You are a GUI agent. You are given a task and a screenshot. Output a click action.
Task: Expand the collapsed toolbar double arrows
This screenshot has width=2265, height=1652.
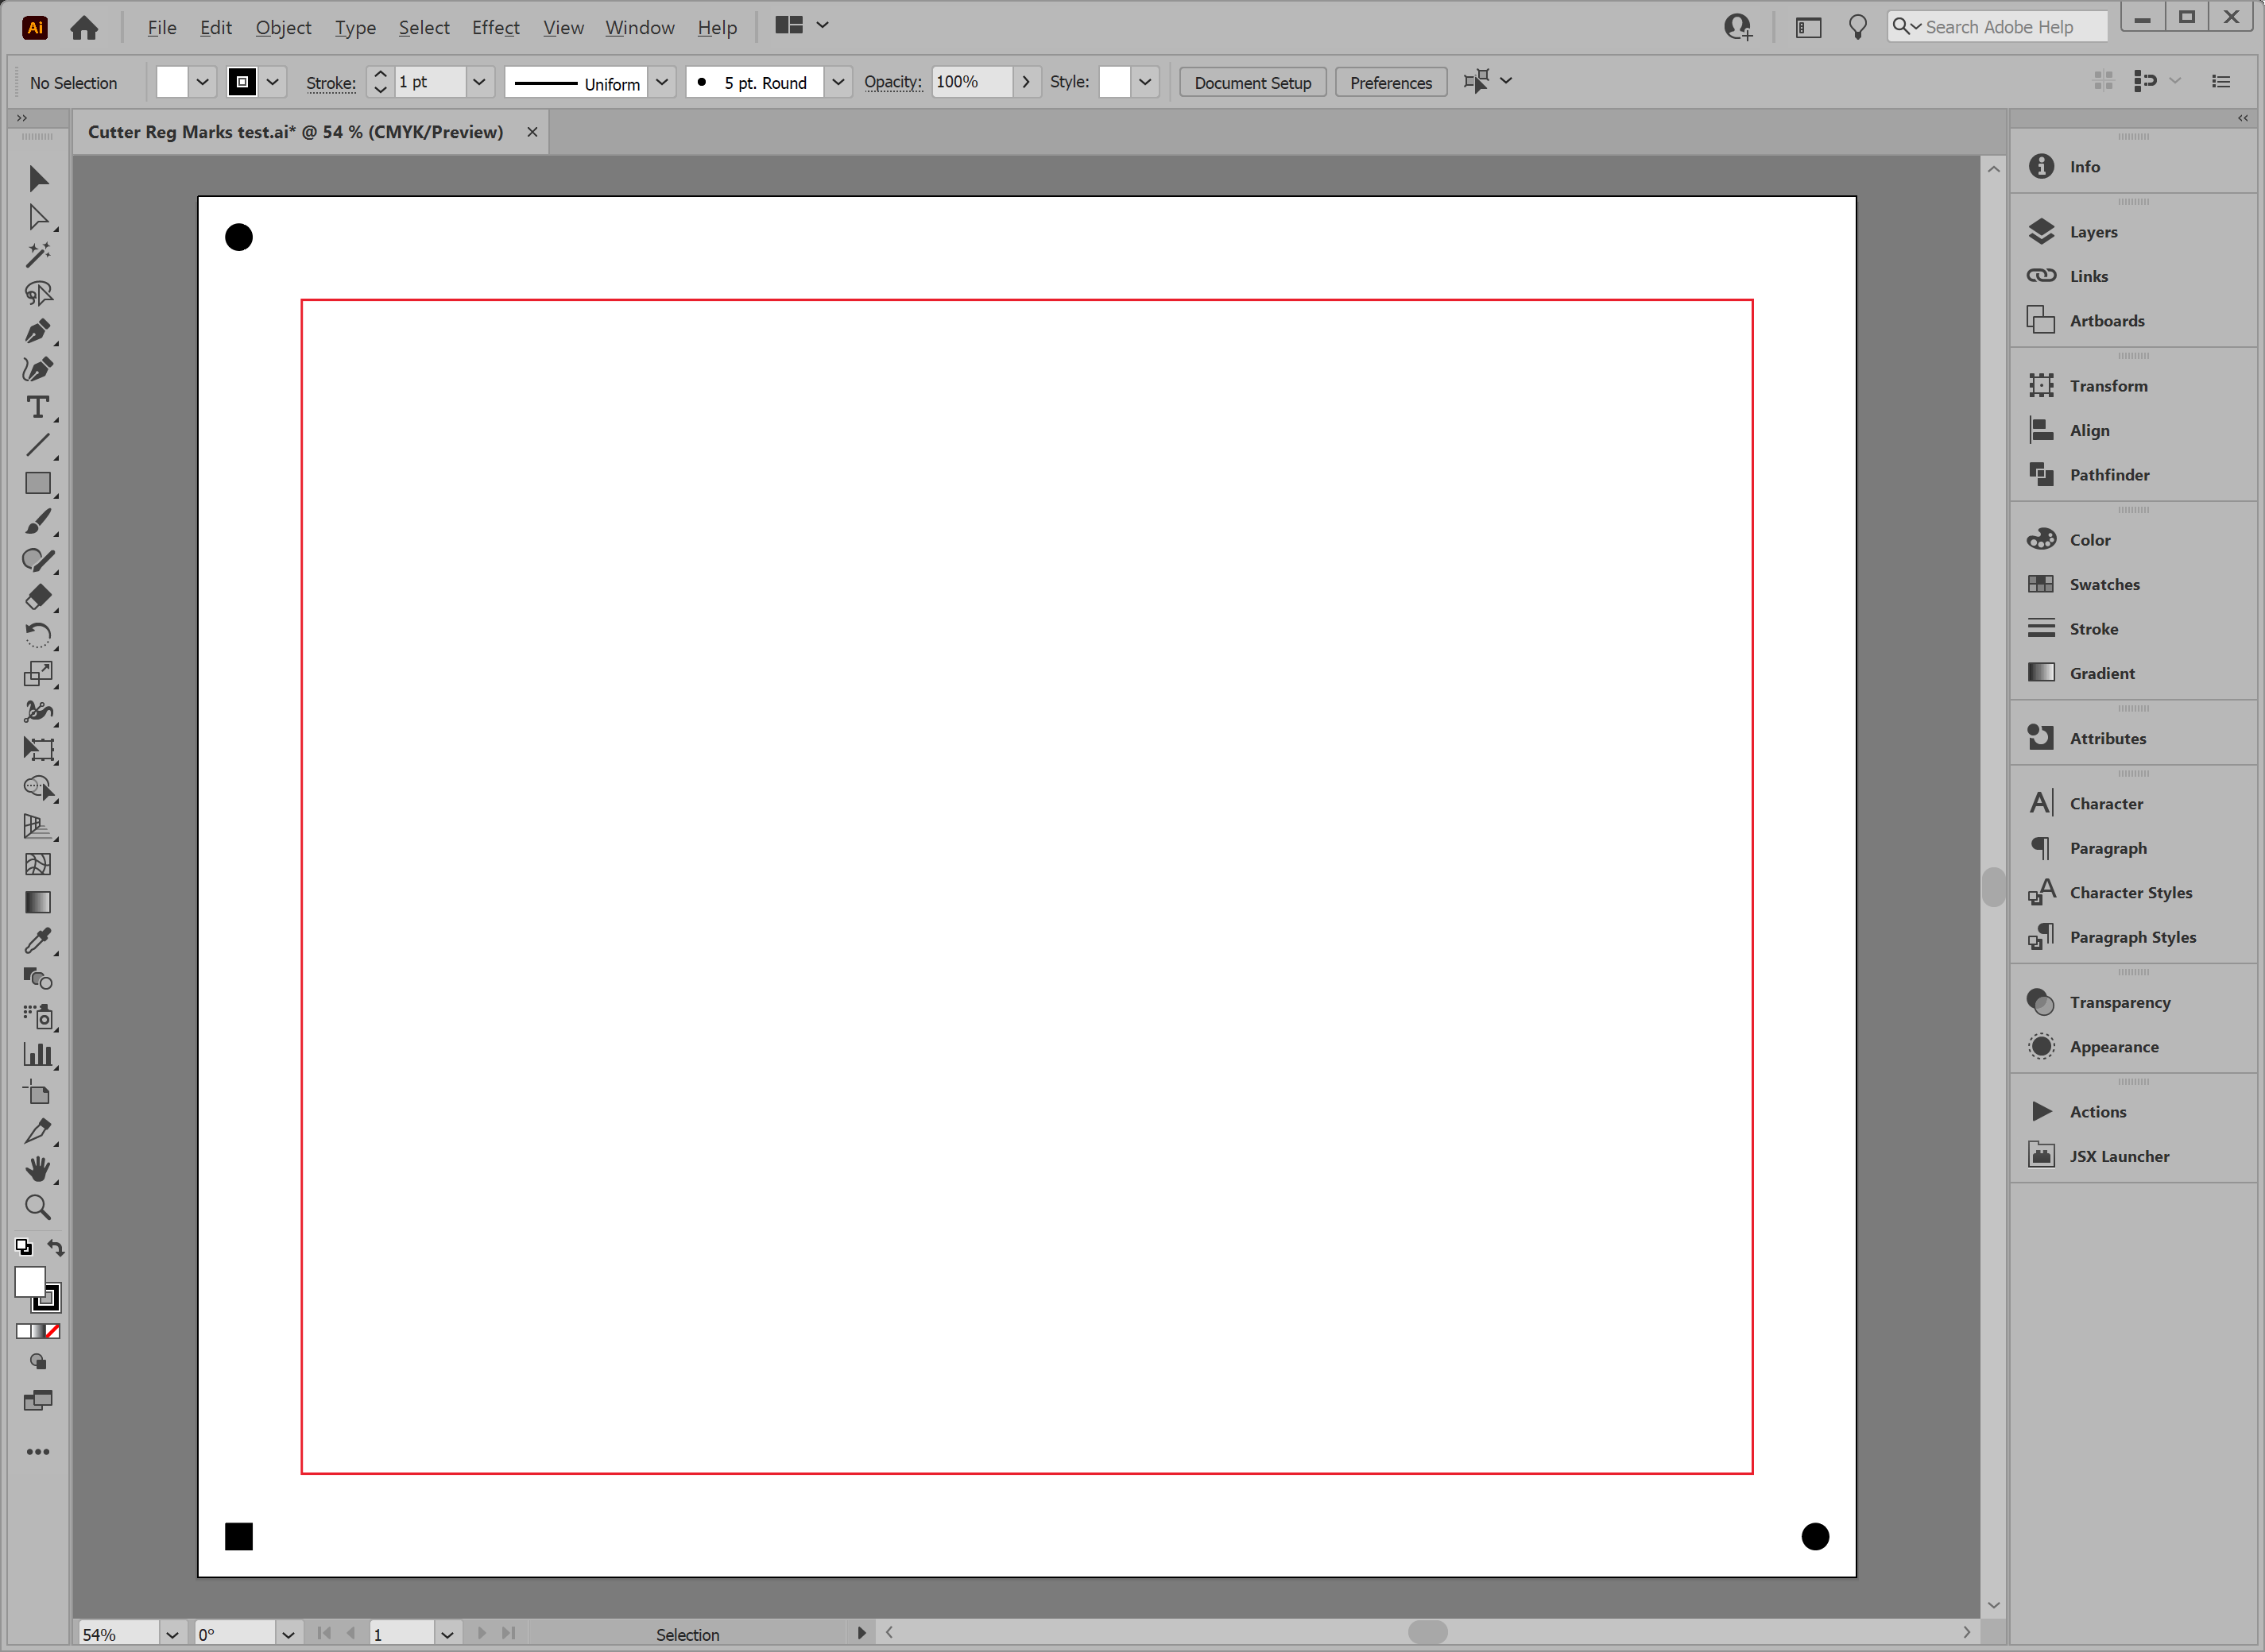click(22, 118)
